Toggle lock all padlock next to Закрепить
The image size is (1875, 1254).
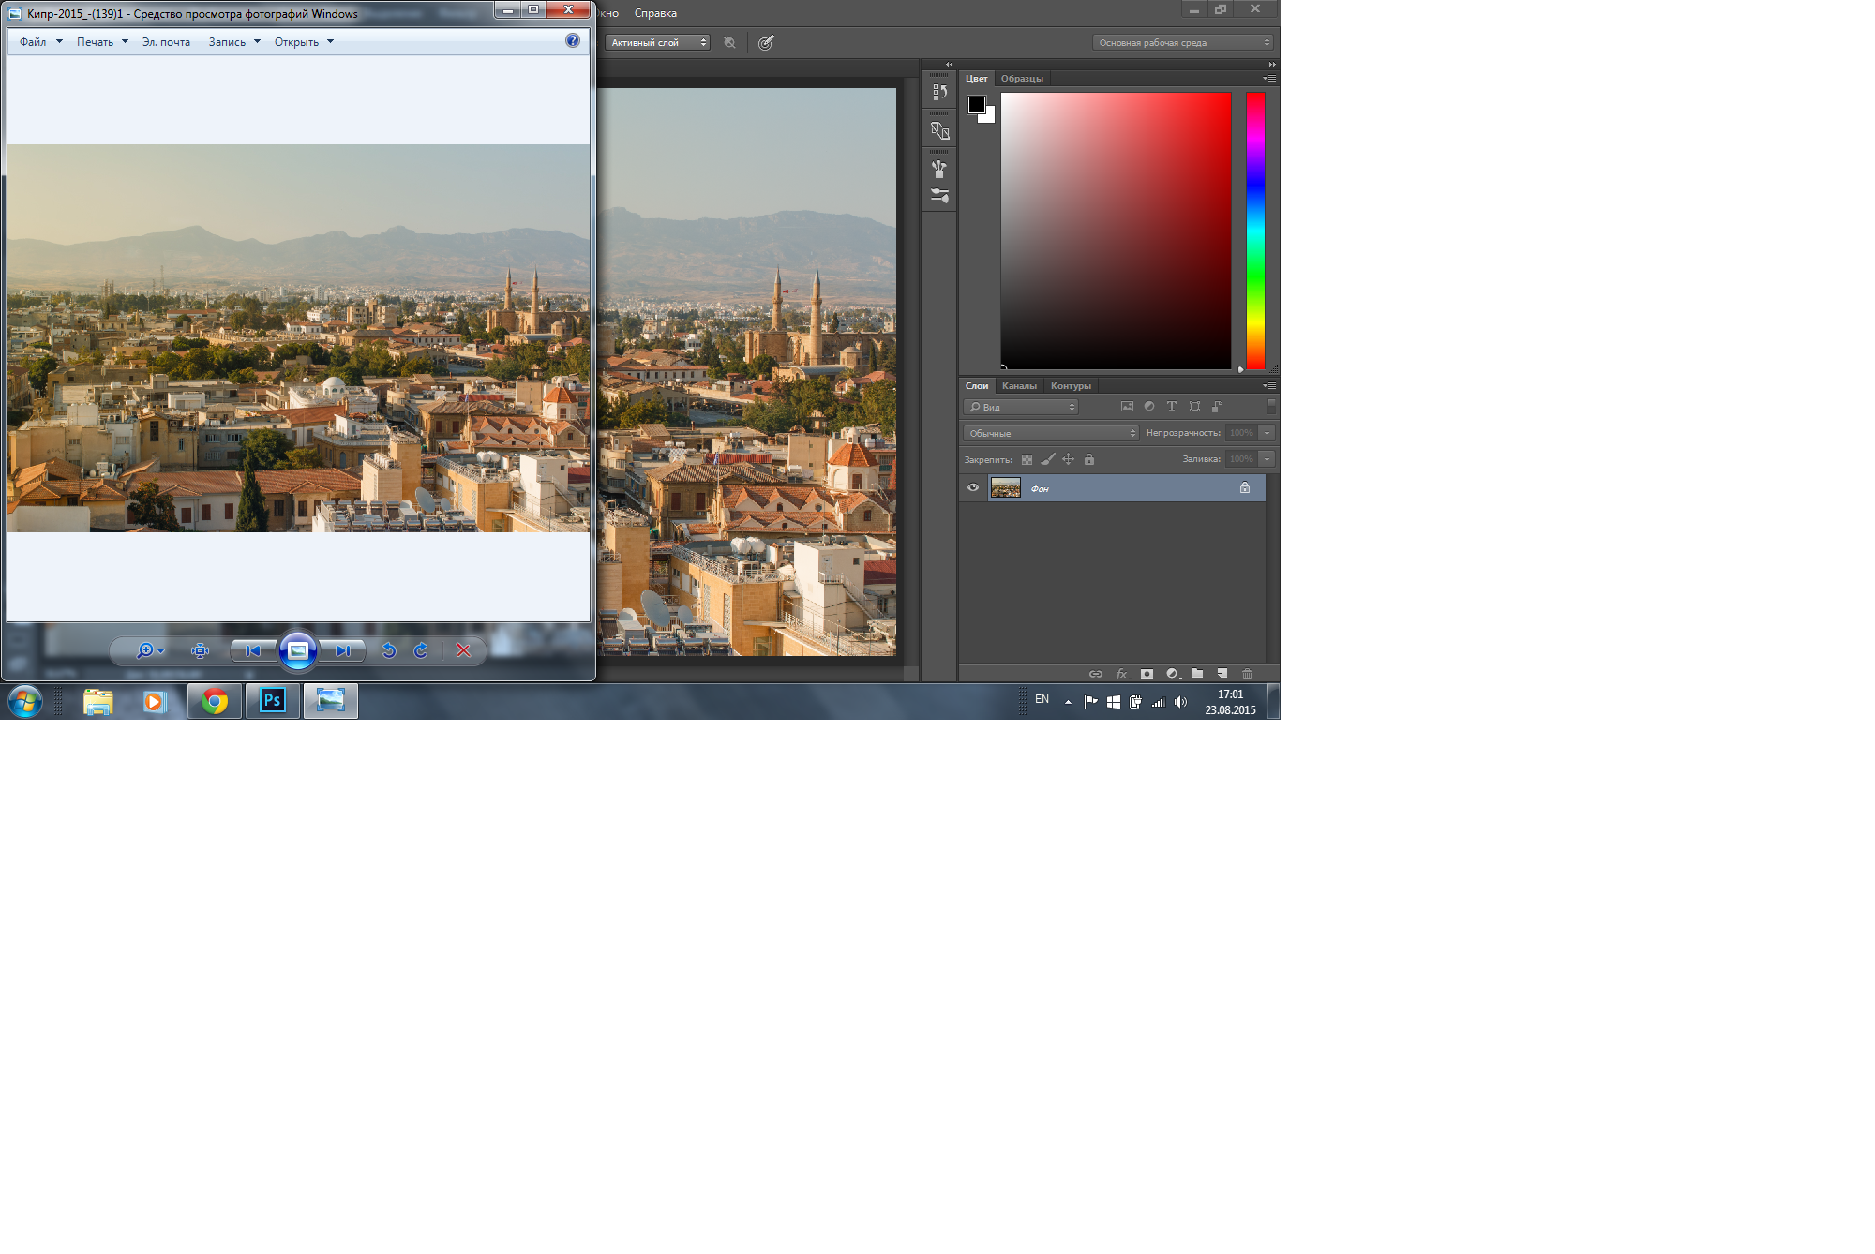coord(1089,459)
